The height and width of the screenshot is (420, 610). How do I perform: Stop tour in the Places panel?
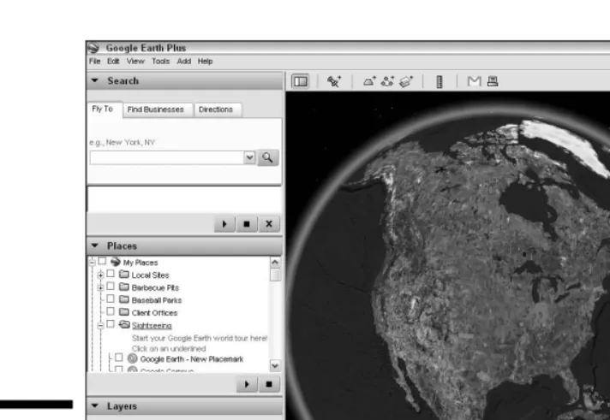click(269, 384)
